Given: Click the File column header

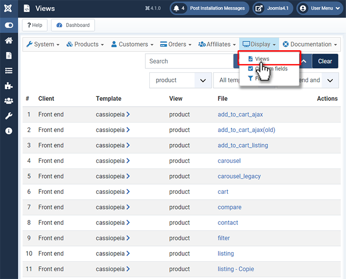Looking at the screenshot, I should coord(222,99).
